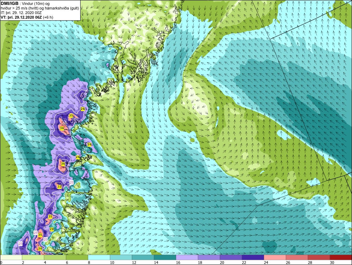The height and width of the screenshot is (265, 352).
Task: Pick the medium green 4–6 m/s legend swatch
Action: pos(55,257)
